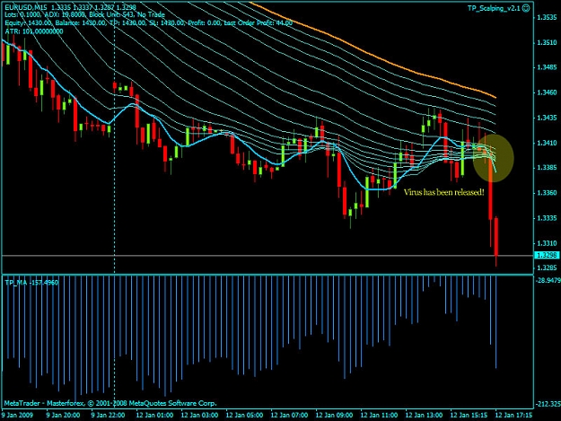Screen dimensions: 561x421
Task: Click the MetaTrader - Masterforex copyright text
Action: pos(110,403)
